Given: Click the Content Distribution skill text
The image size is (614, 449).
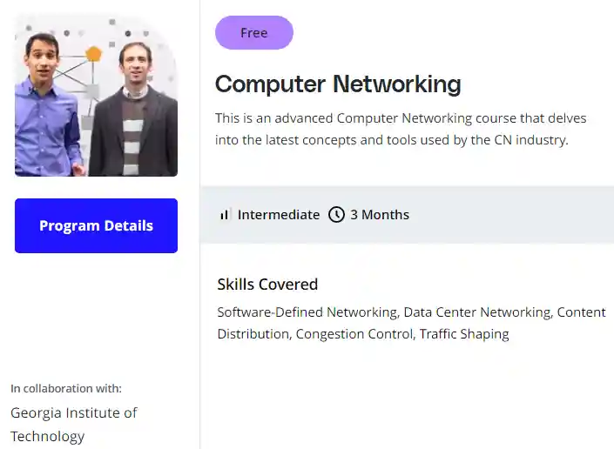Looking at the screenshot, I should point(582,312).
